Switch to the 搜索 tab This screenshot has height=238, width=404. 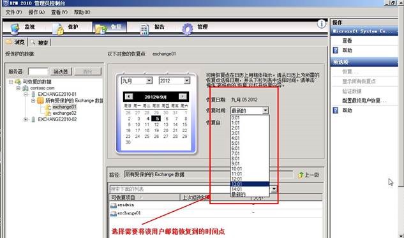(x=40, y=43)
